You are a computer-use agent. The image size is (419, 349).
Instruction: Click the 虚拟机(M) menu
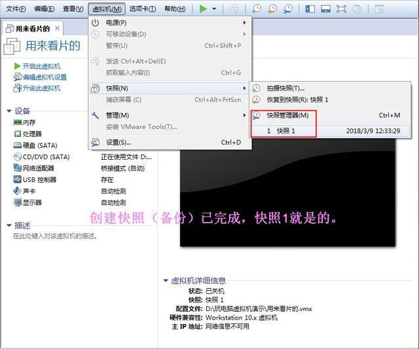(107, 9)
